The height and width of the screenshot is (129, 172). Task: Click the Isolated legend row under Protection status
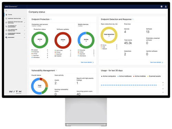[40, 50]
